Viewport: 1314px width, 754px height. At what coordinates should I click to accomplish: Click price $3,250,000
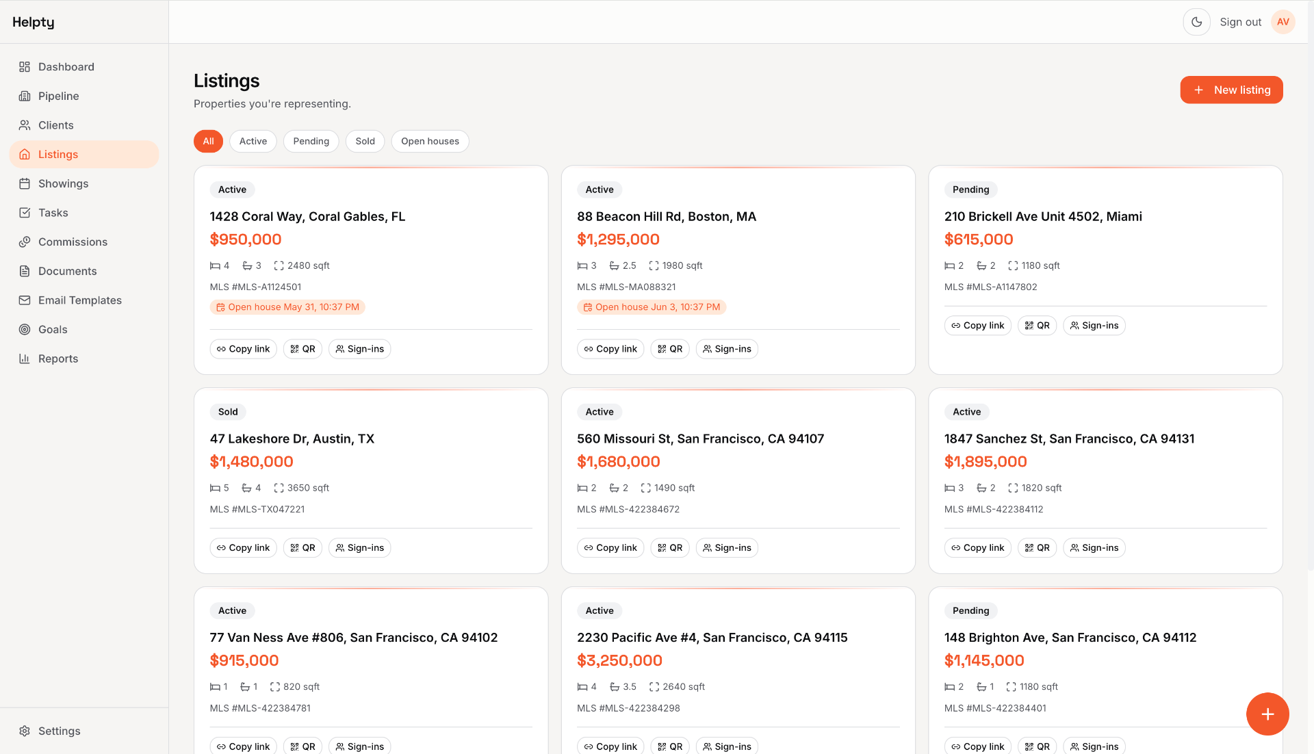(x=619, y=661)
